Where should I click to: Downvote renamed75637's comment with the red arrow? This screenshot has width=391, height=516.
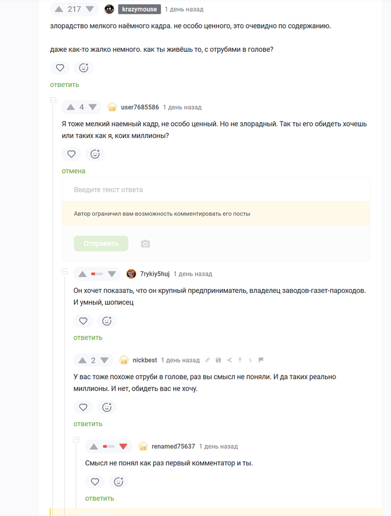(x=123, y=446)
